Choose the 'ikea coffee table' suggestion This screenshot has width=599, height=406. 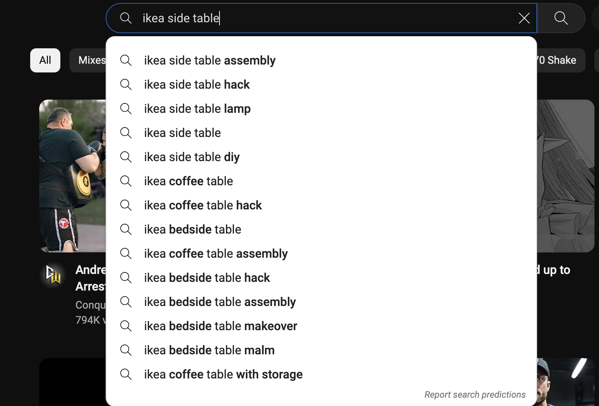(x=189, y=181)
